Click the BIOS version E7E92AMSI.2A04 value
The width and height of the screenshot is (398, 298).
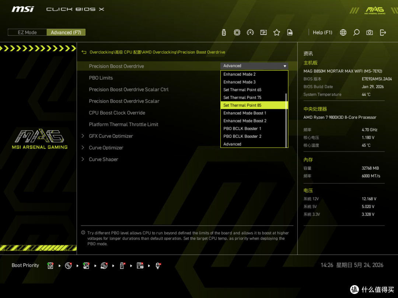[377, 79]
